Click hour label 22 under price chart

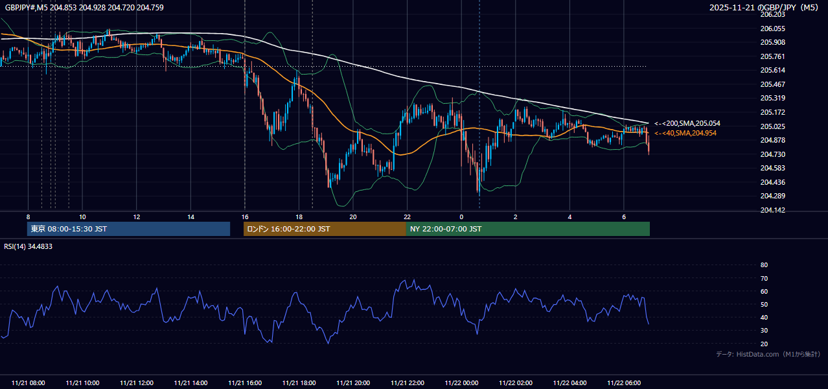(x=407, y=217)
